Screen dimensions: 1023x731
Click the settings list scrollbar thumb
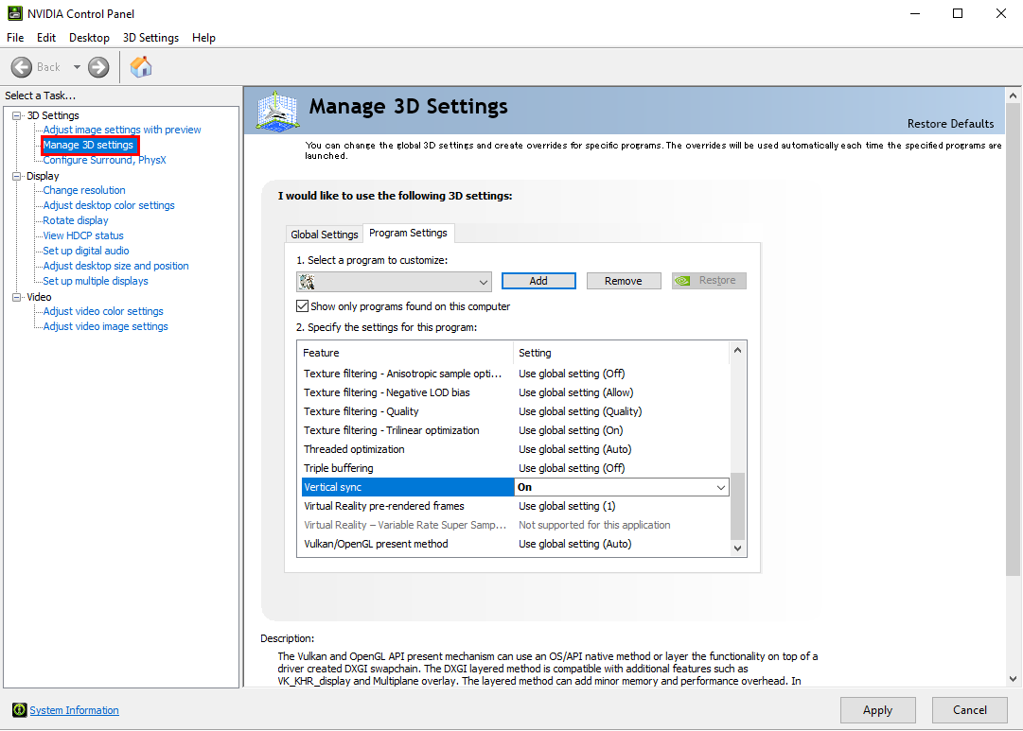point(737,506)
